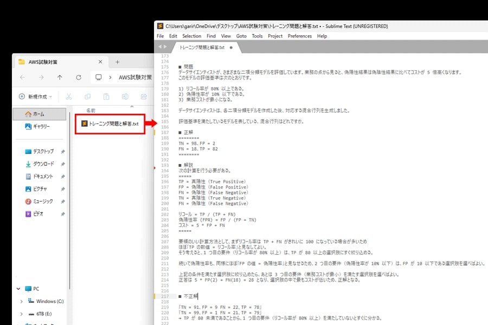Open the Project menu
488x325 pixels.
click(x=275, y=36)
